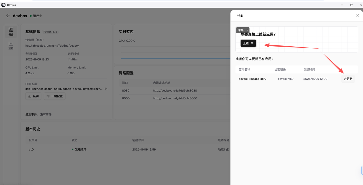Click the 私钥 private key button

[33, 96]
